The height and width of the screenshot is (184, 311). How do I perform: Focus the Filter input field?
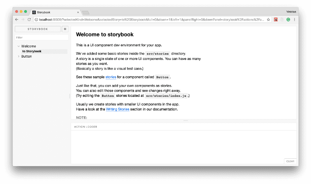tap(42, 38)
